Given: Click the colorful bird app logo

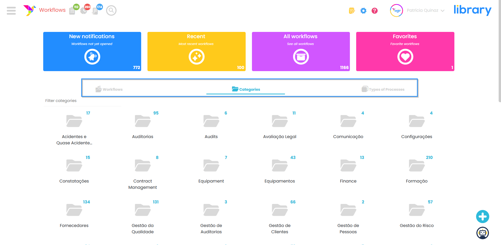Looking at the screenshot, I should point(29,10).
